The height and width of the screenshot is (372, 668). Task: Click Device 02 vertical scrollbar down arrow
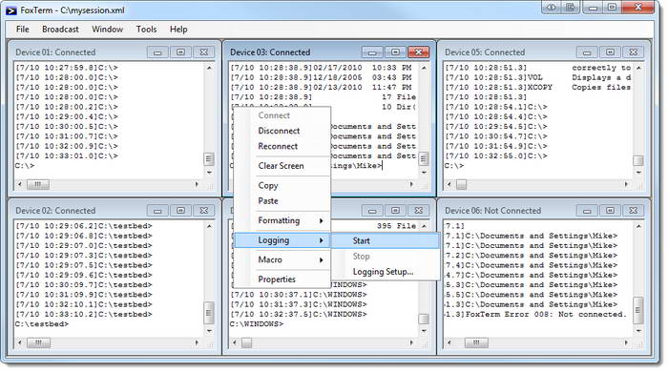pyautogui.click(x=209, y=331)
